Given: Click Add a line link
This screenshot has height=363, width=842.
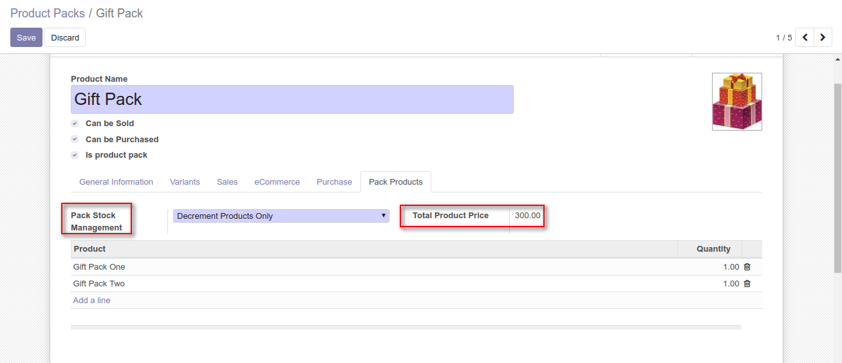Looking at the screenshot, I should point(91,301).
